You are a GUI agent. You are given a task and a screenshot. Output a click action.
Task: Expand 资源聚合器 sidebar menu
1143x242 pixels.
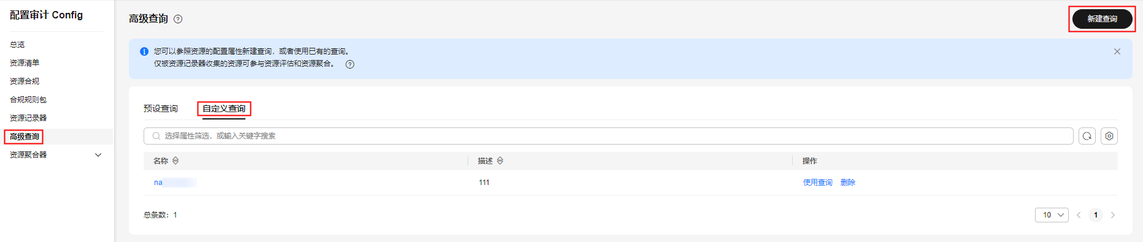click(x=98, y=155)
